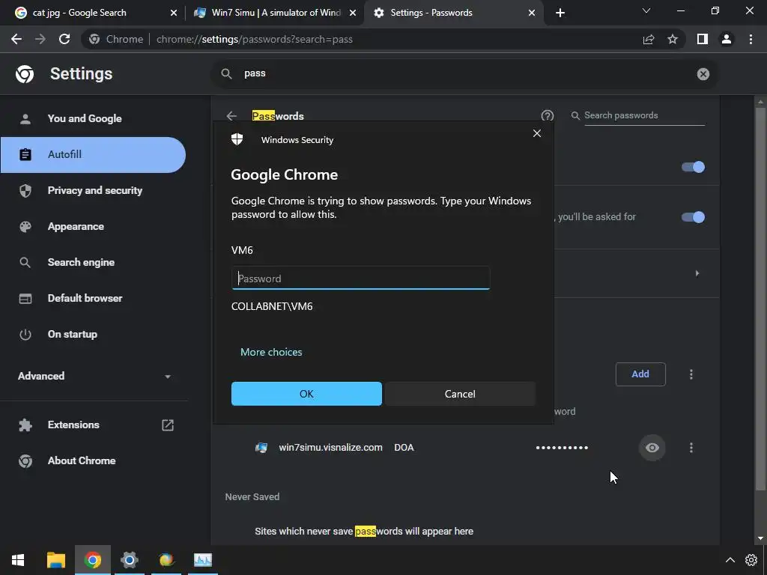Click the page vertical scrollbar

760,298
